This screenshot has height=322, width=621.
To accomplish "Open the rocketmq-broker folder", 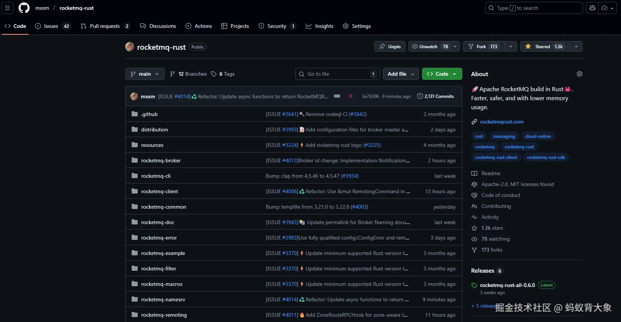I will (x=161, y=161).
